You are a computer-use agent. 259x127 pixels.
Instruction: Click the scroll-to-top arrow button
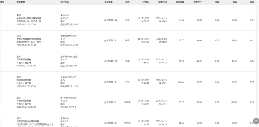click(256, 121)
